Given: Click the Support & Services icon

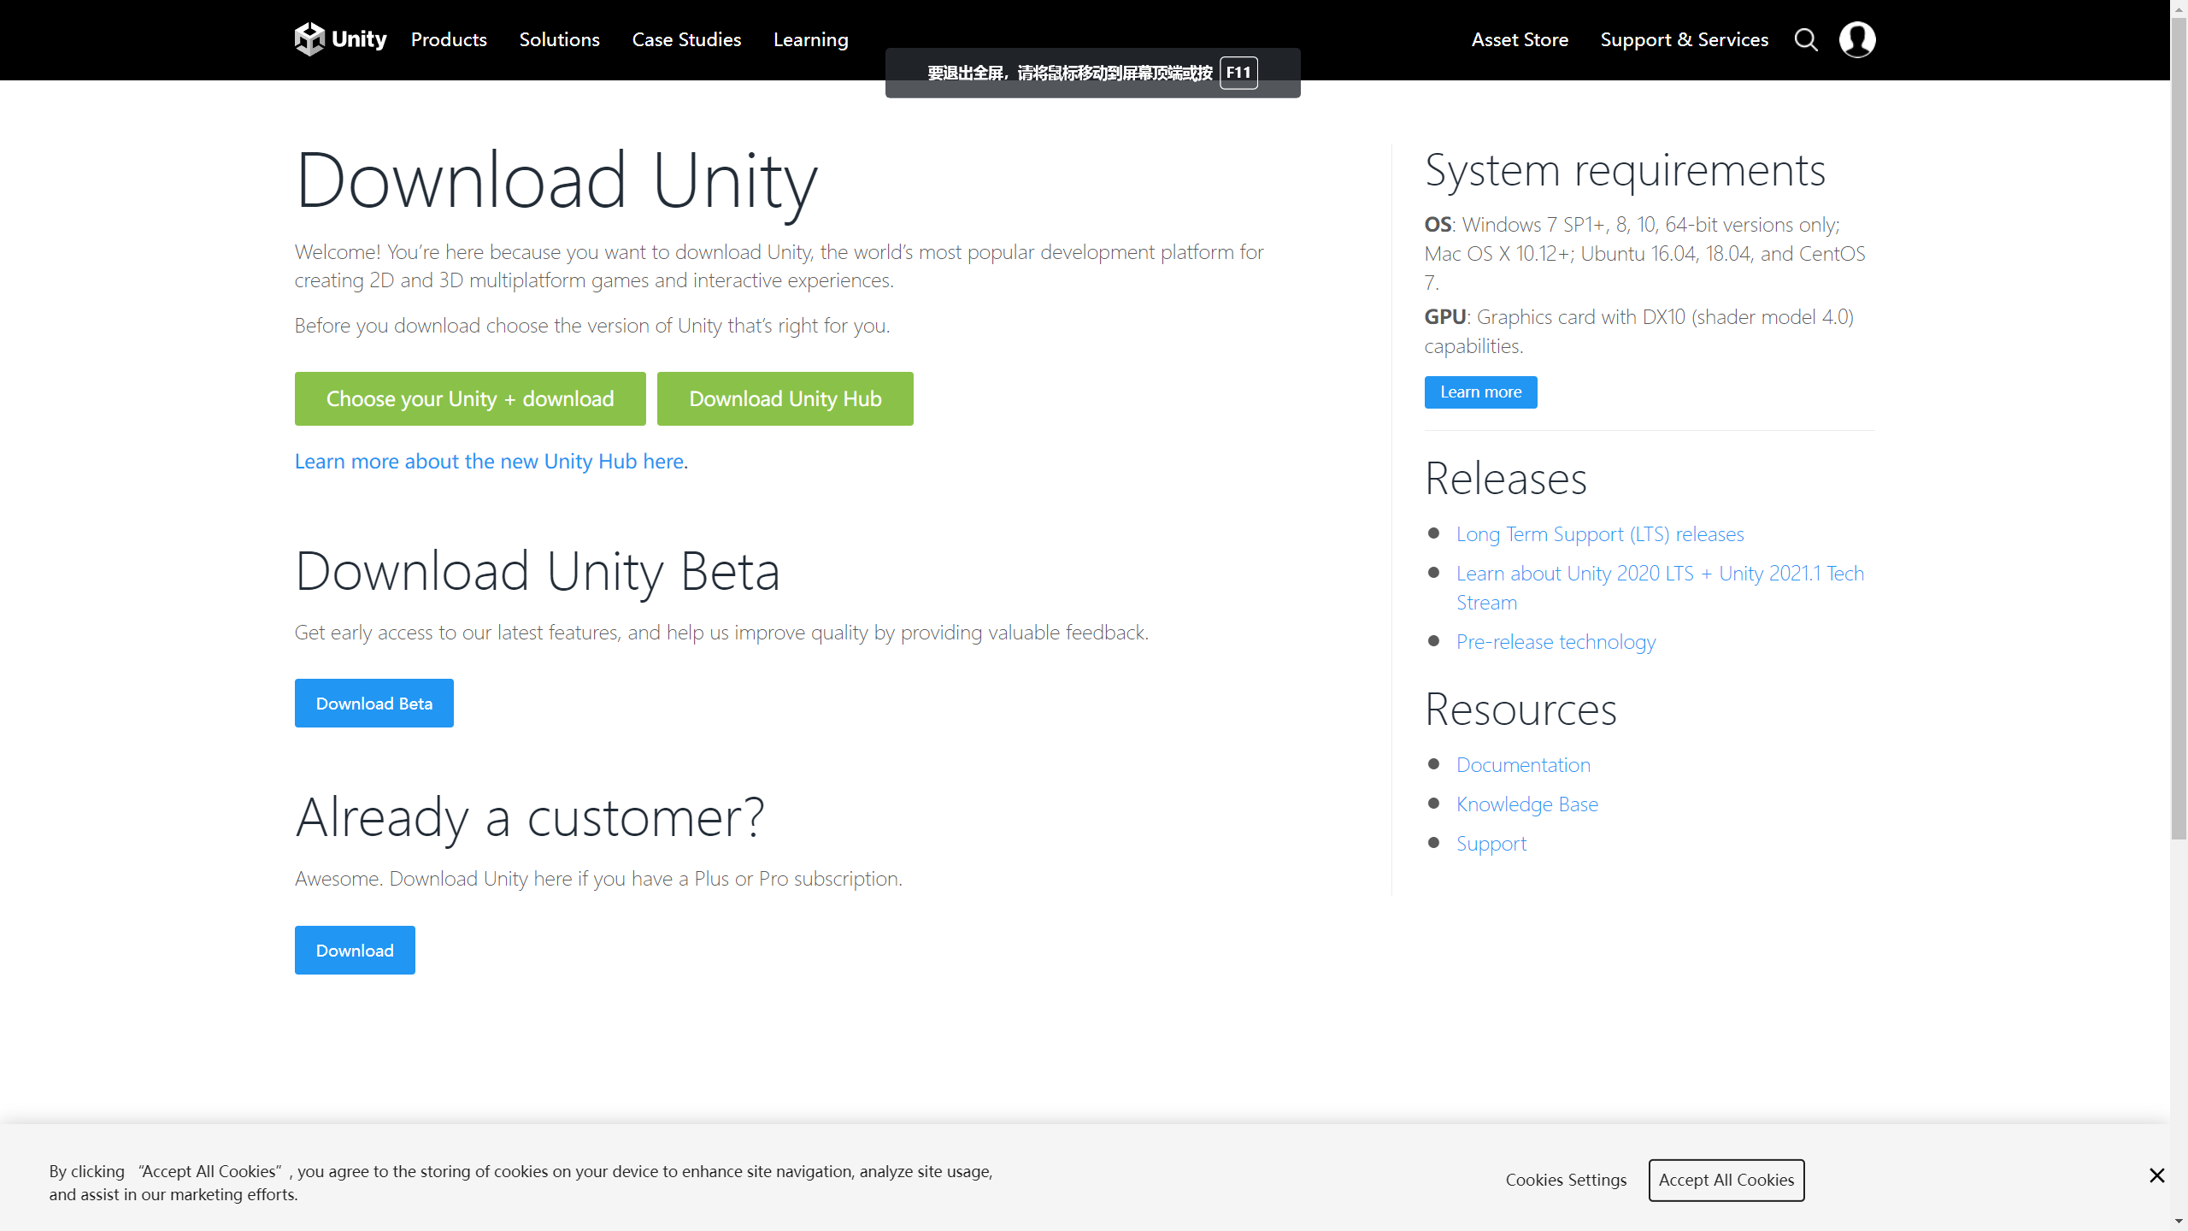Looking at the screenshot, I should [x=1685, y=38].
